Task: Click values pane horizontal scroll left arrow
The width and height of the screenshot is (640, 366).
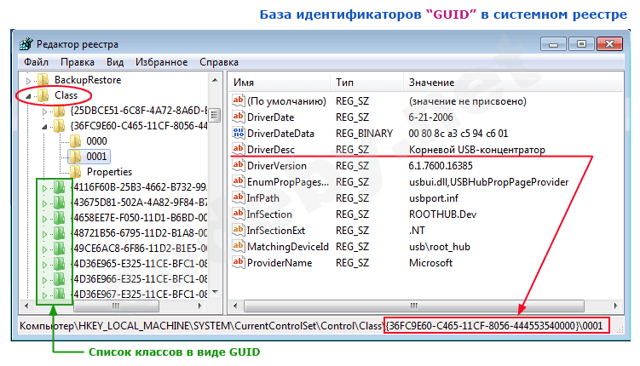Action: [235, 306]
